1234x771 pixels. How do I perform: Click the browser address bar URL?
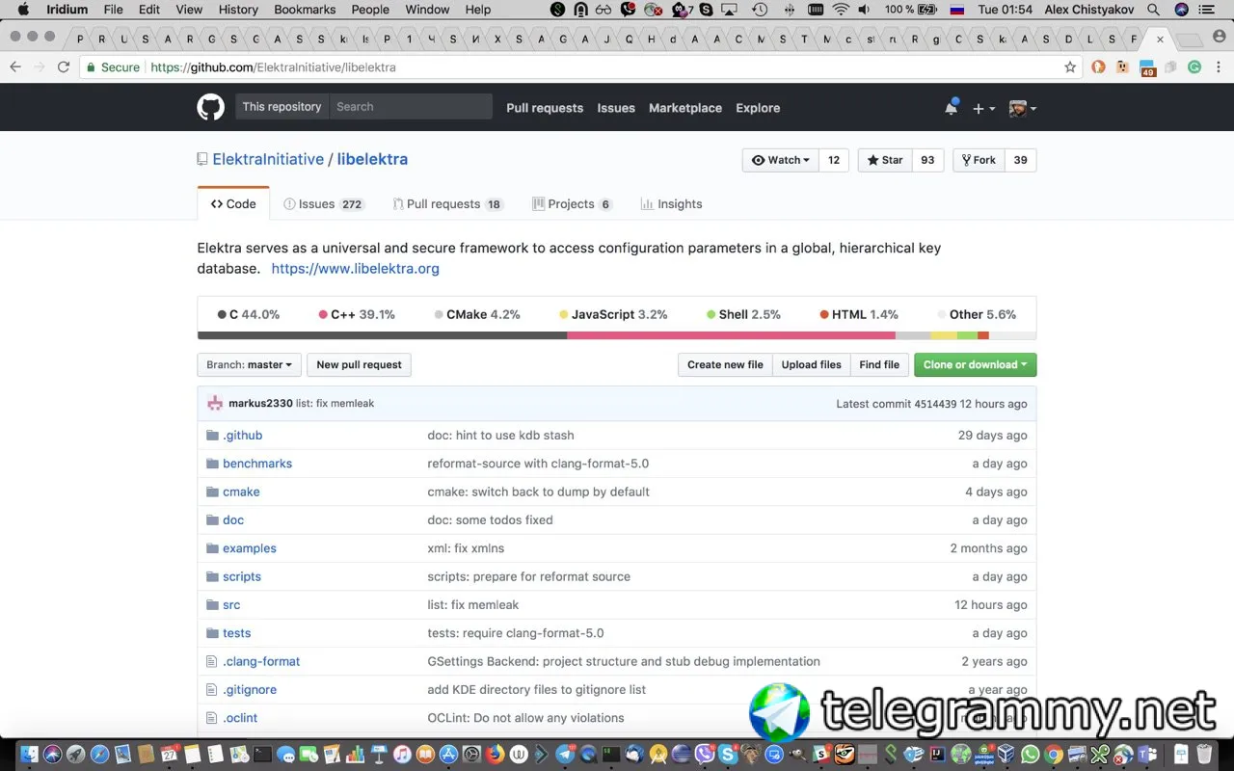tap(273, 67)
